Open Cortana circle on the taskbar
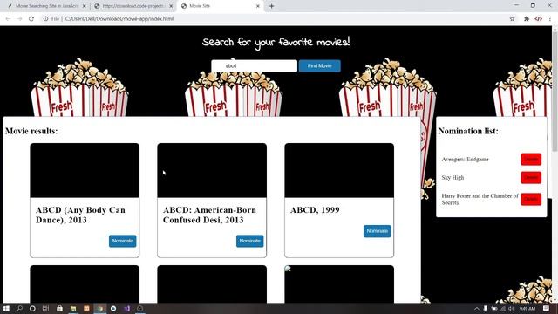The width and height of the screenshot is (558, 314). [x=32, y=308]
